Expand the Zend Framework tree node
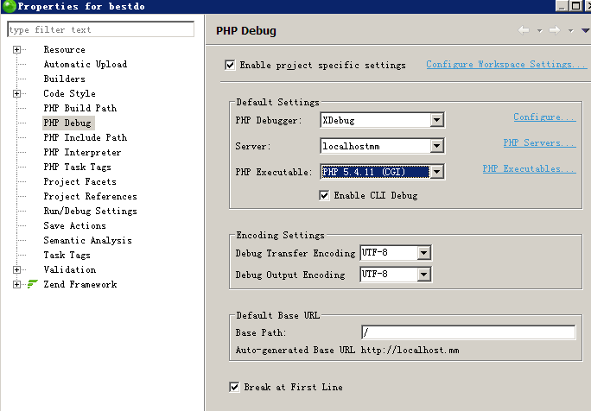Image resolution: width=591 pixels, height=411 pixels. 16,284
